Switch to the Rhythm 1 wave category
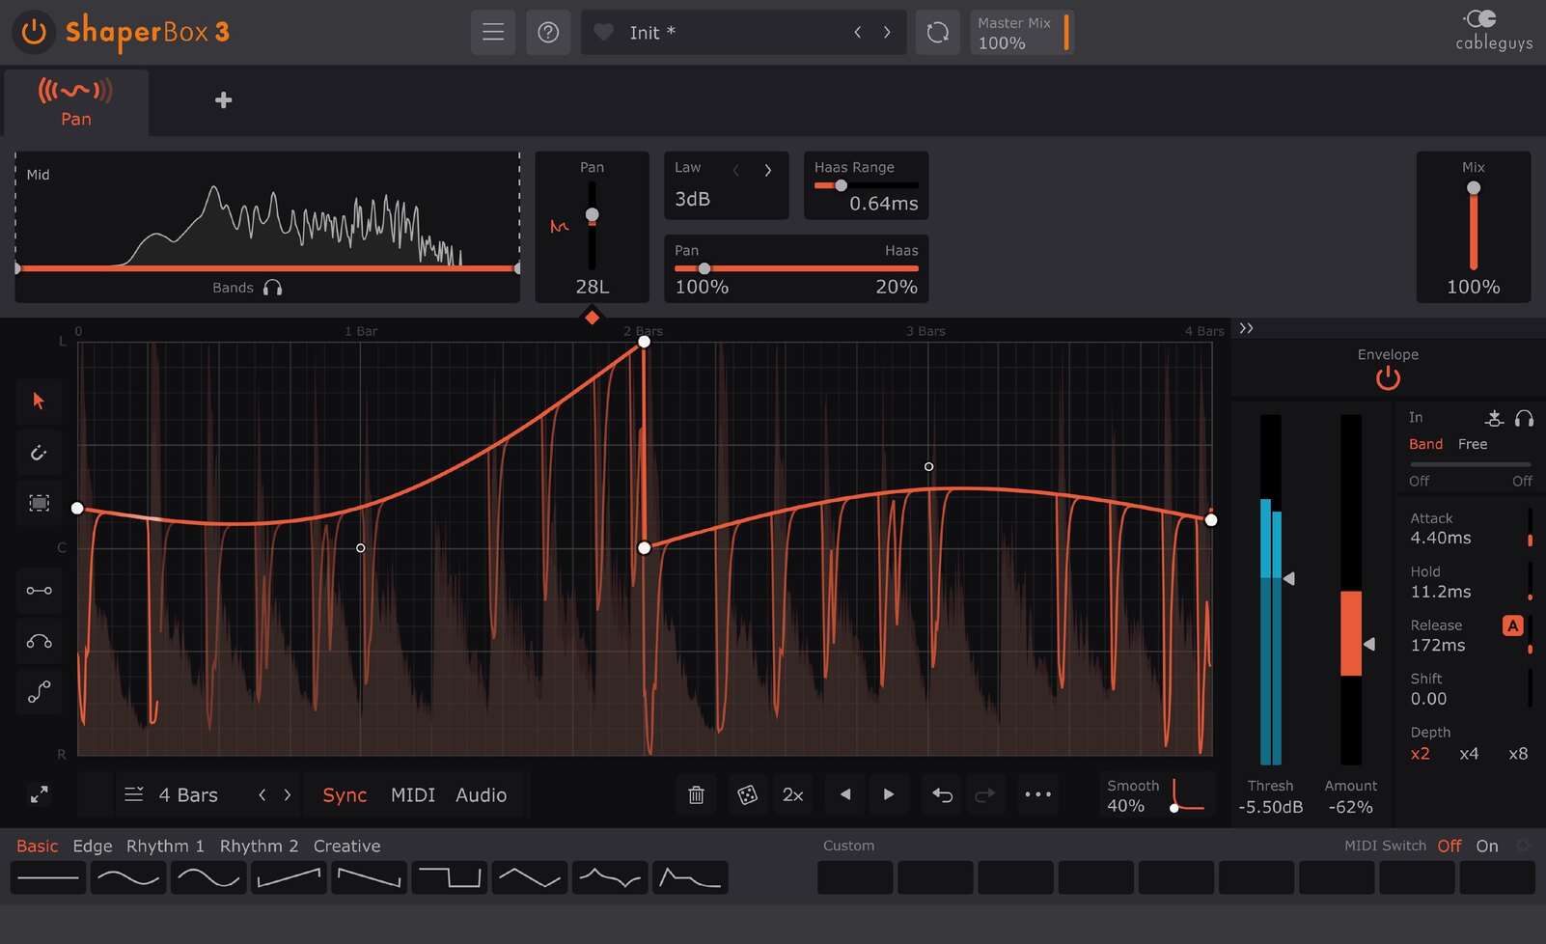Screen dimensions: 1546x944 pos(164,846)
